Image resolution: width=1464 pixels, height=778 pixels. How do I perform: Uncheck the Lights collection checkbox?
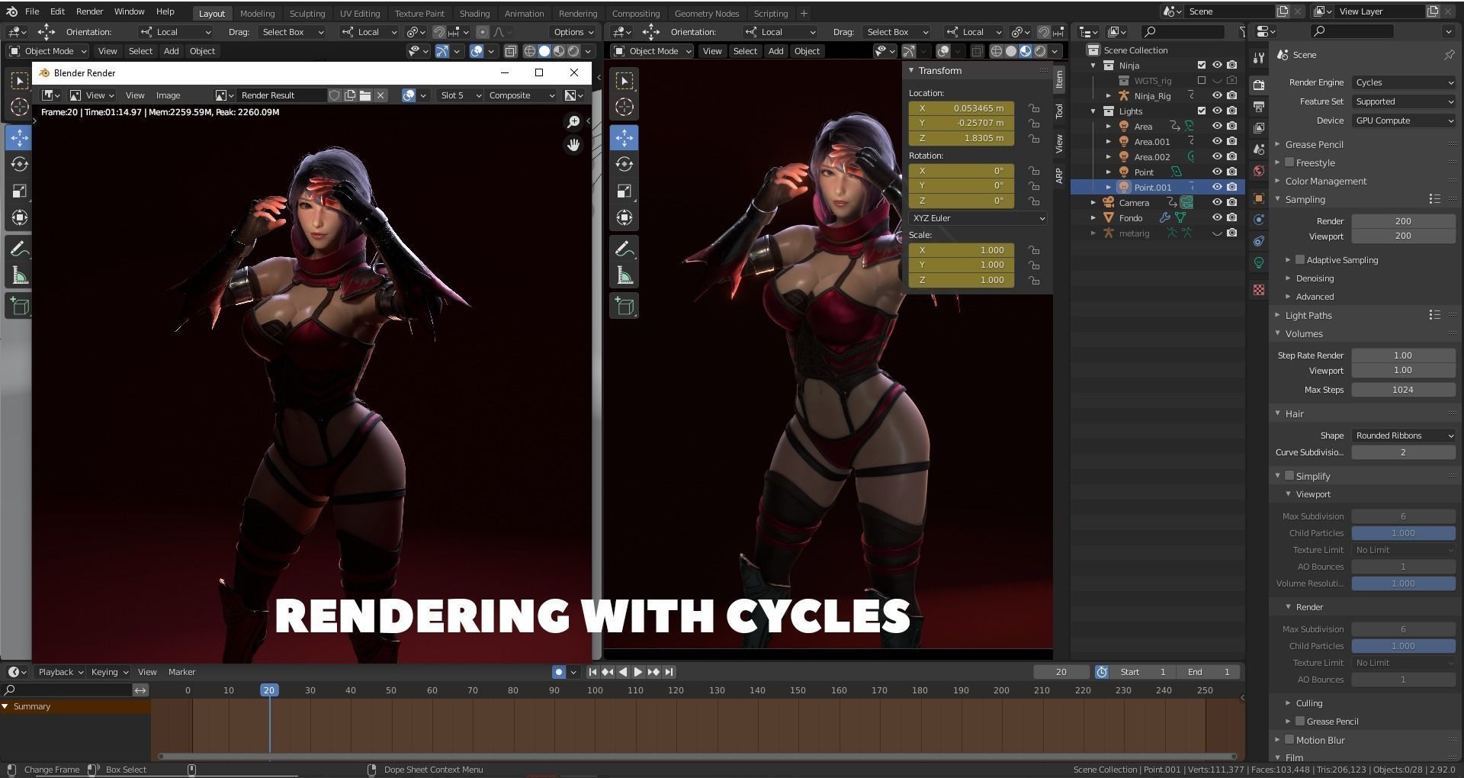pyautogui.click(x=1202, y=111)
